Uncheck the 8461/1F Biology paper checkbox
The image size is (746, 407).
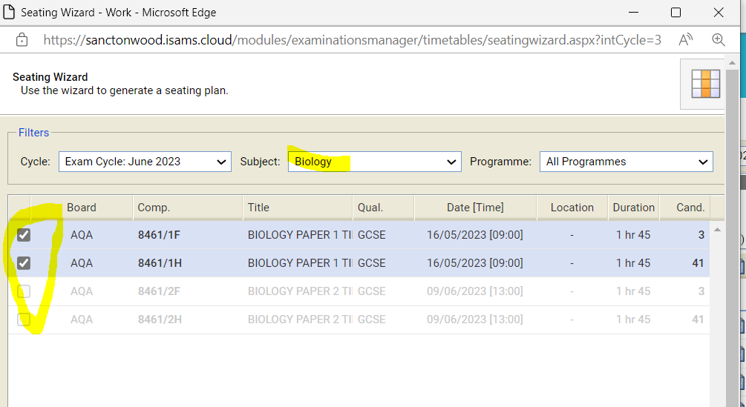(x=24, y=235)
